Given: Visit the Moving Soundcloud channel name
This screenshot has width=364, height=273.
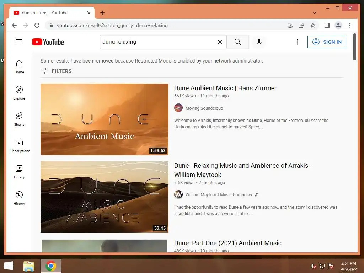Looking at the screenshot, I should point(204,108).
